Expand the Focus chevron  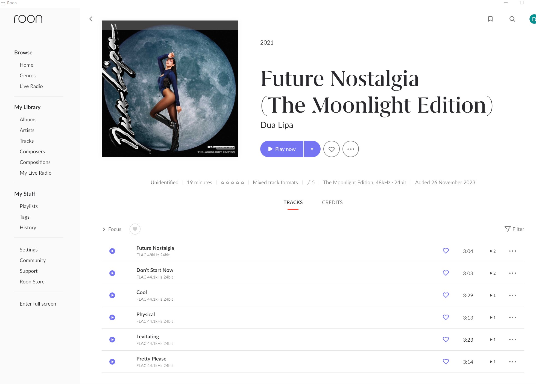click(104, 229)
